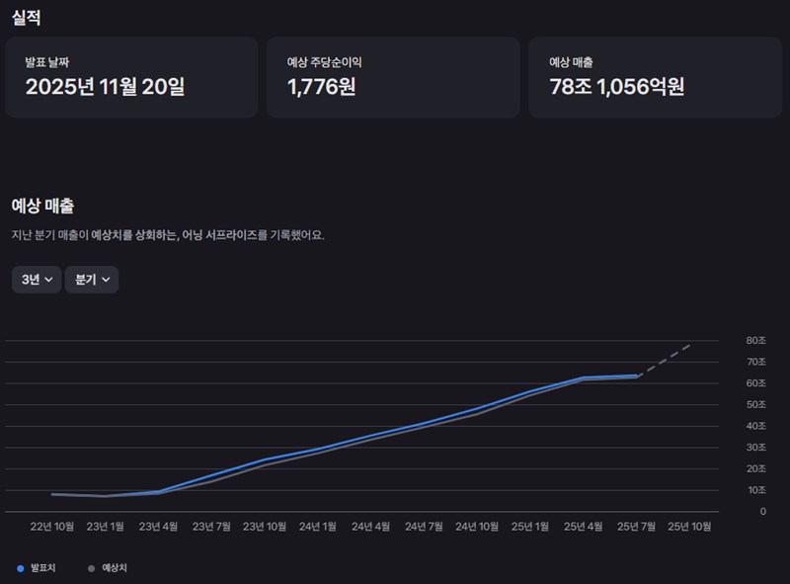Click the 22년 10월 x-axis label
The height and width of the screenshot is (584, 790).
coord(52,527)
